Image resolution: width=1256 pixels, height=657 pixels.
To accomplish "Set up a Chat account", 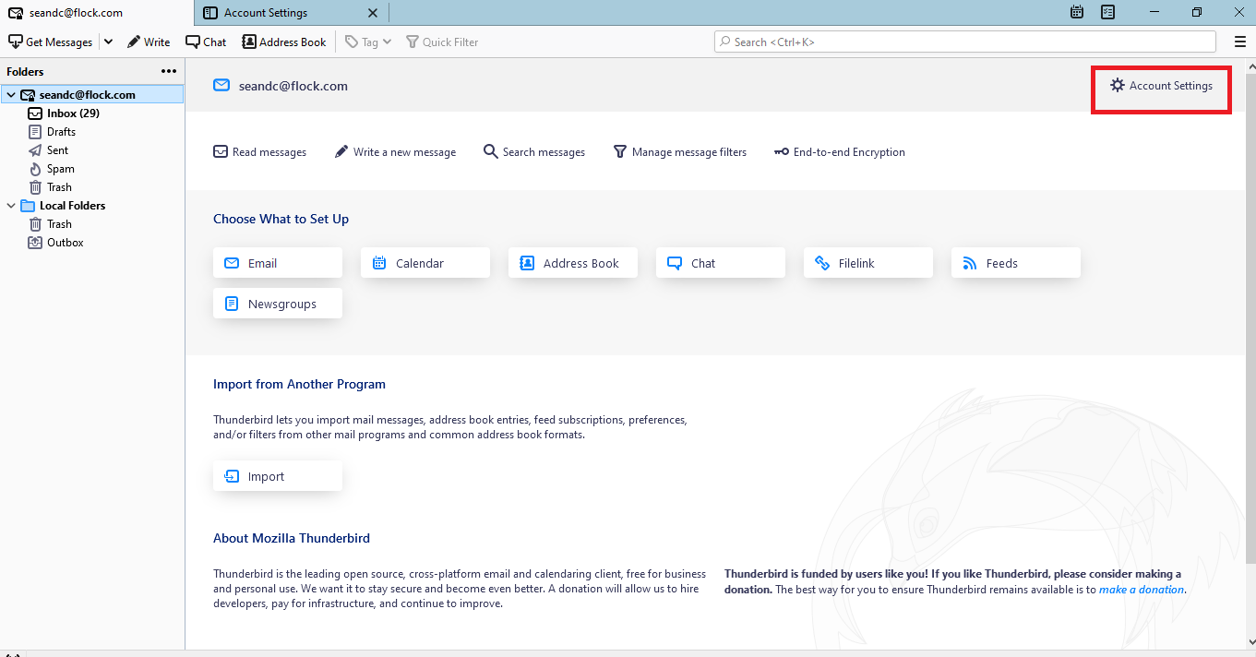I will click(x=721, y=263).
